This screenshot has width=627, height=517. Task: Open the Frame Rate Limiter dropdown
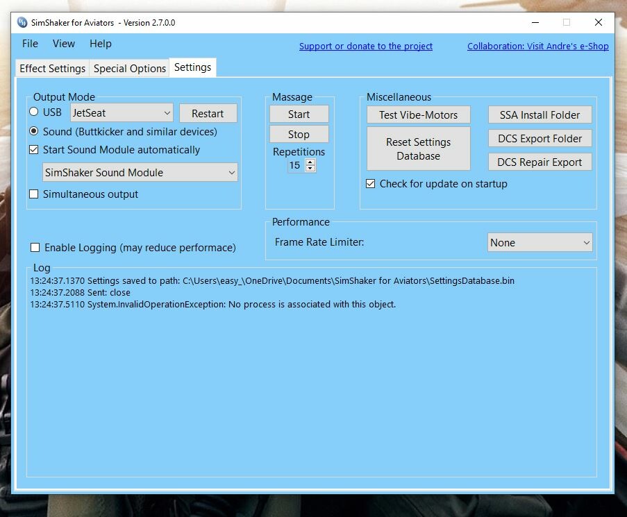[540, 242]
